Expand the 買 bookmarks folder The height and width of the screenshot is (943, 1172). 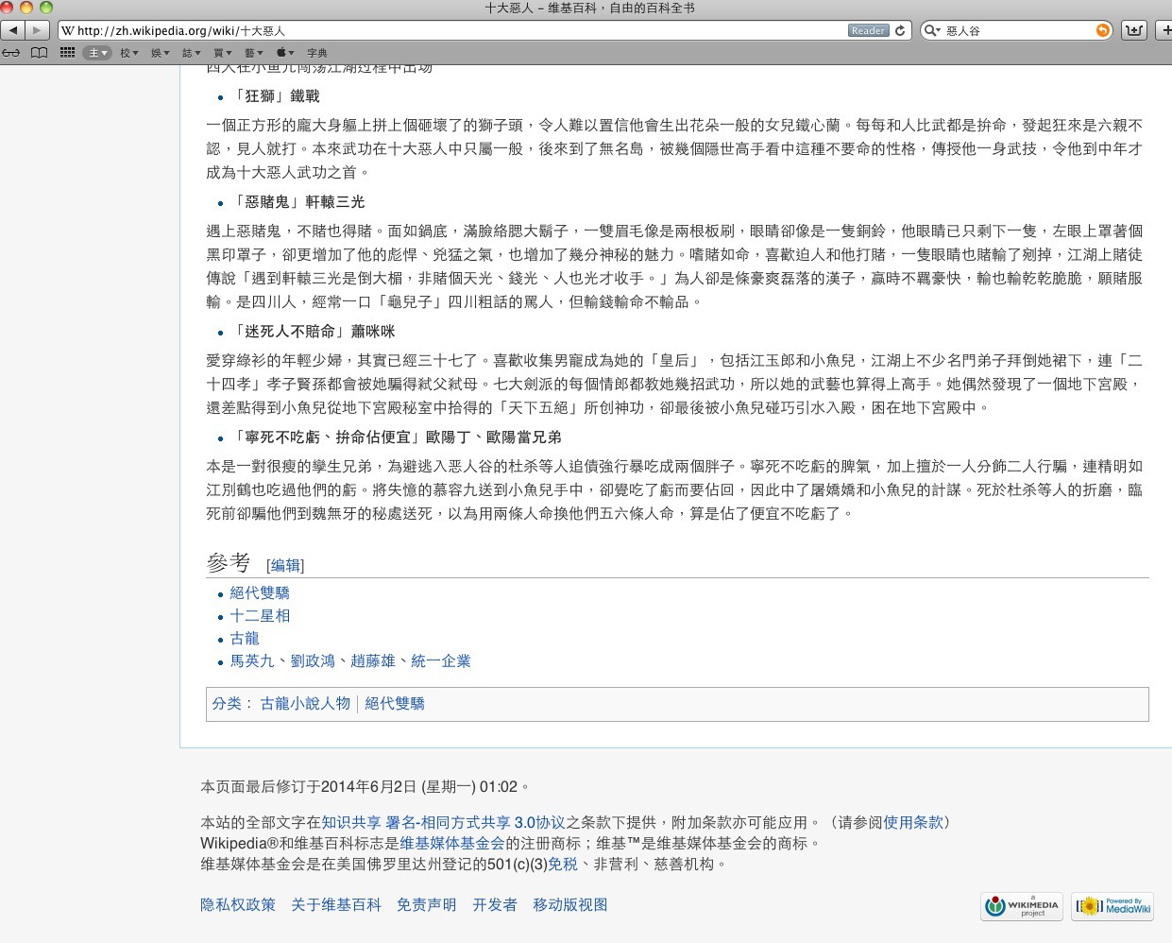point(223,53)
